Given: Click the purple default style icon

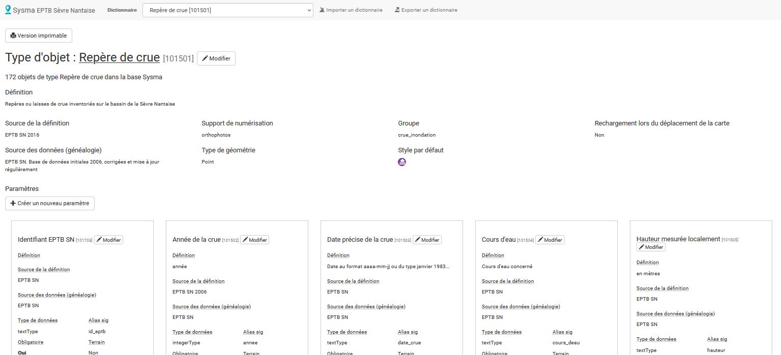Looking at the screenshot, I should click(x=402, y=162).
